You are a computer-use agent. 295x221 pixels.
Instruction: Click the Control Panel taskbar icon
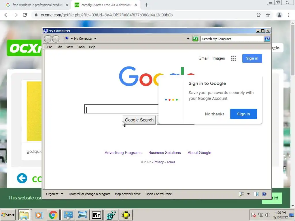coord(68,215)
